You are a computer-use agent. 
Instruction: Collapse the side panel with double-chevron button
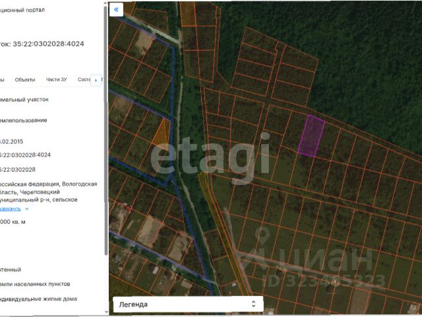coord(116,10)
